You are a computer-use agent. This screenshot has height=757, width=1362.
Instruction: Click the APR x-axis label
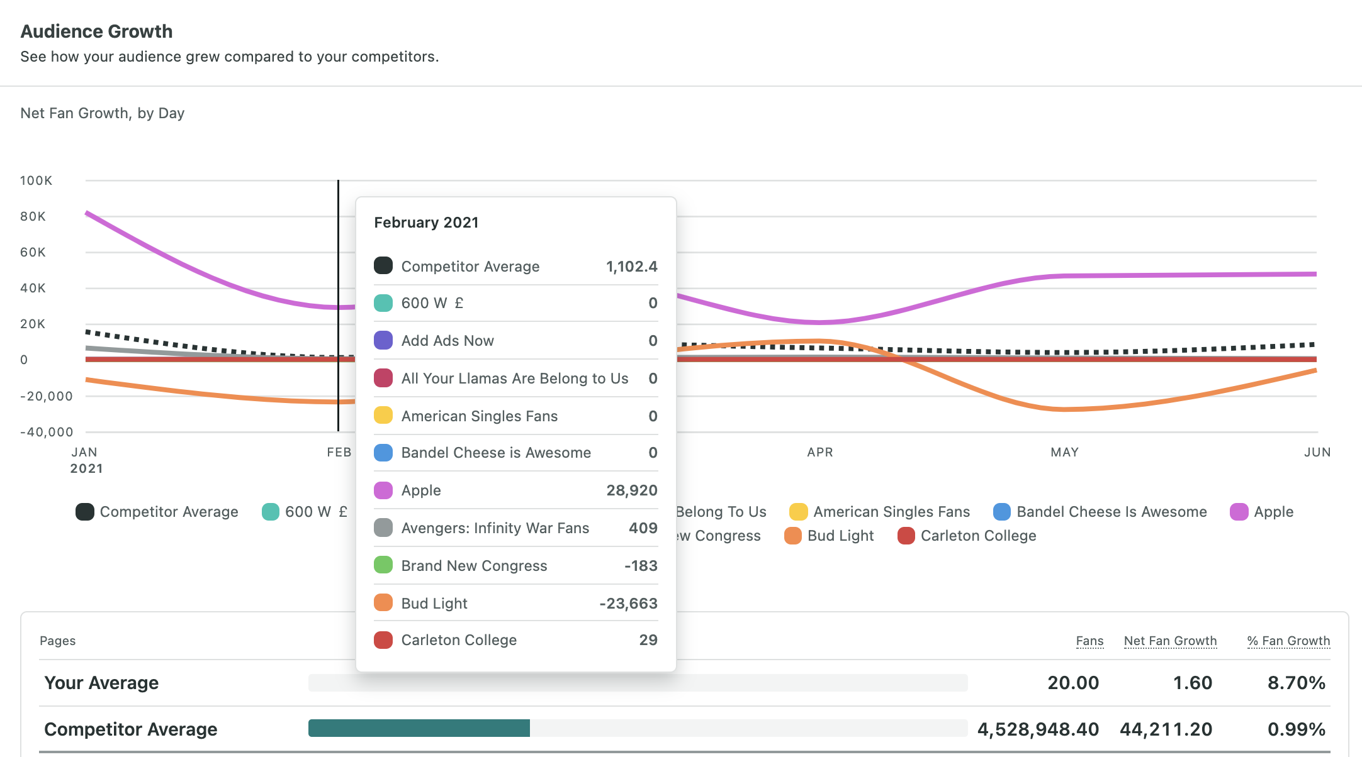820,452
